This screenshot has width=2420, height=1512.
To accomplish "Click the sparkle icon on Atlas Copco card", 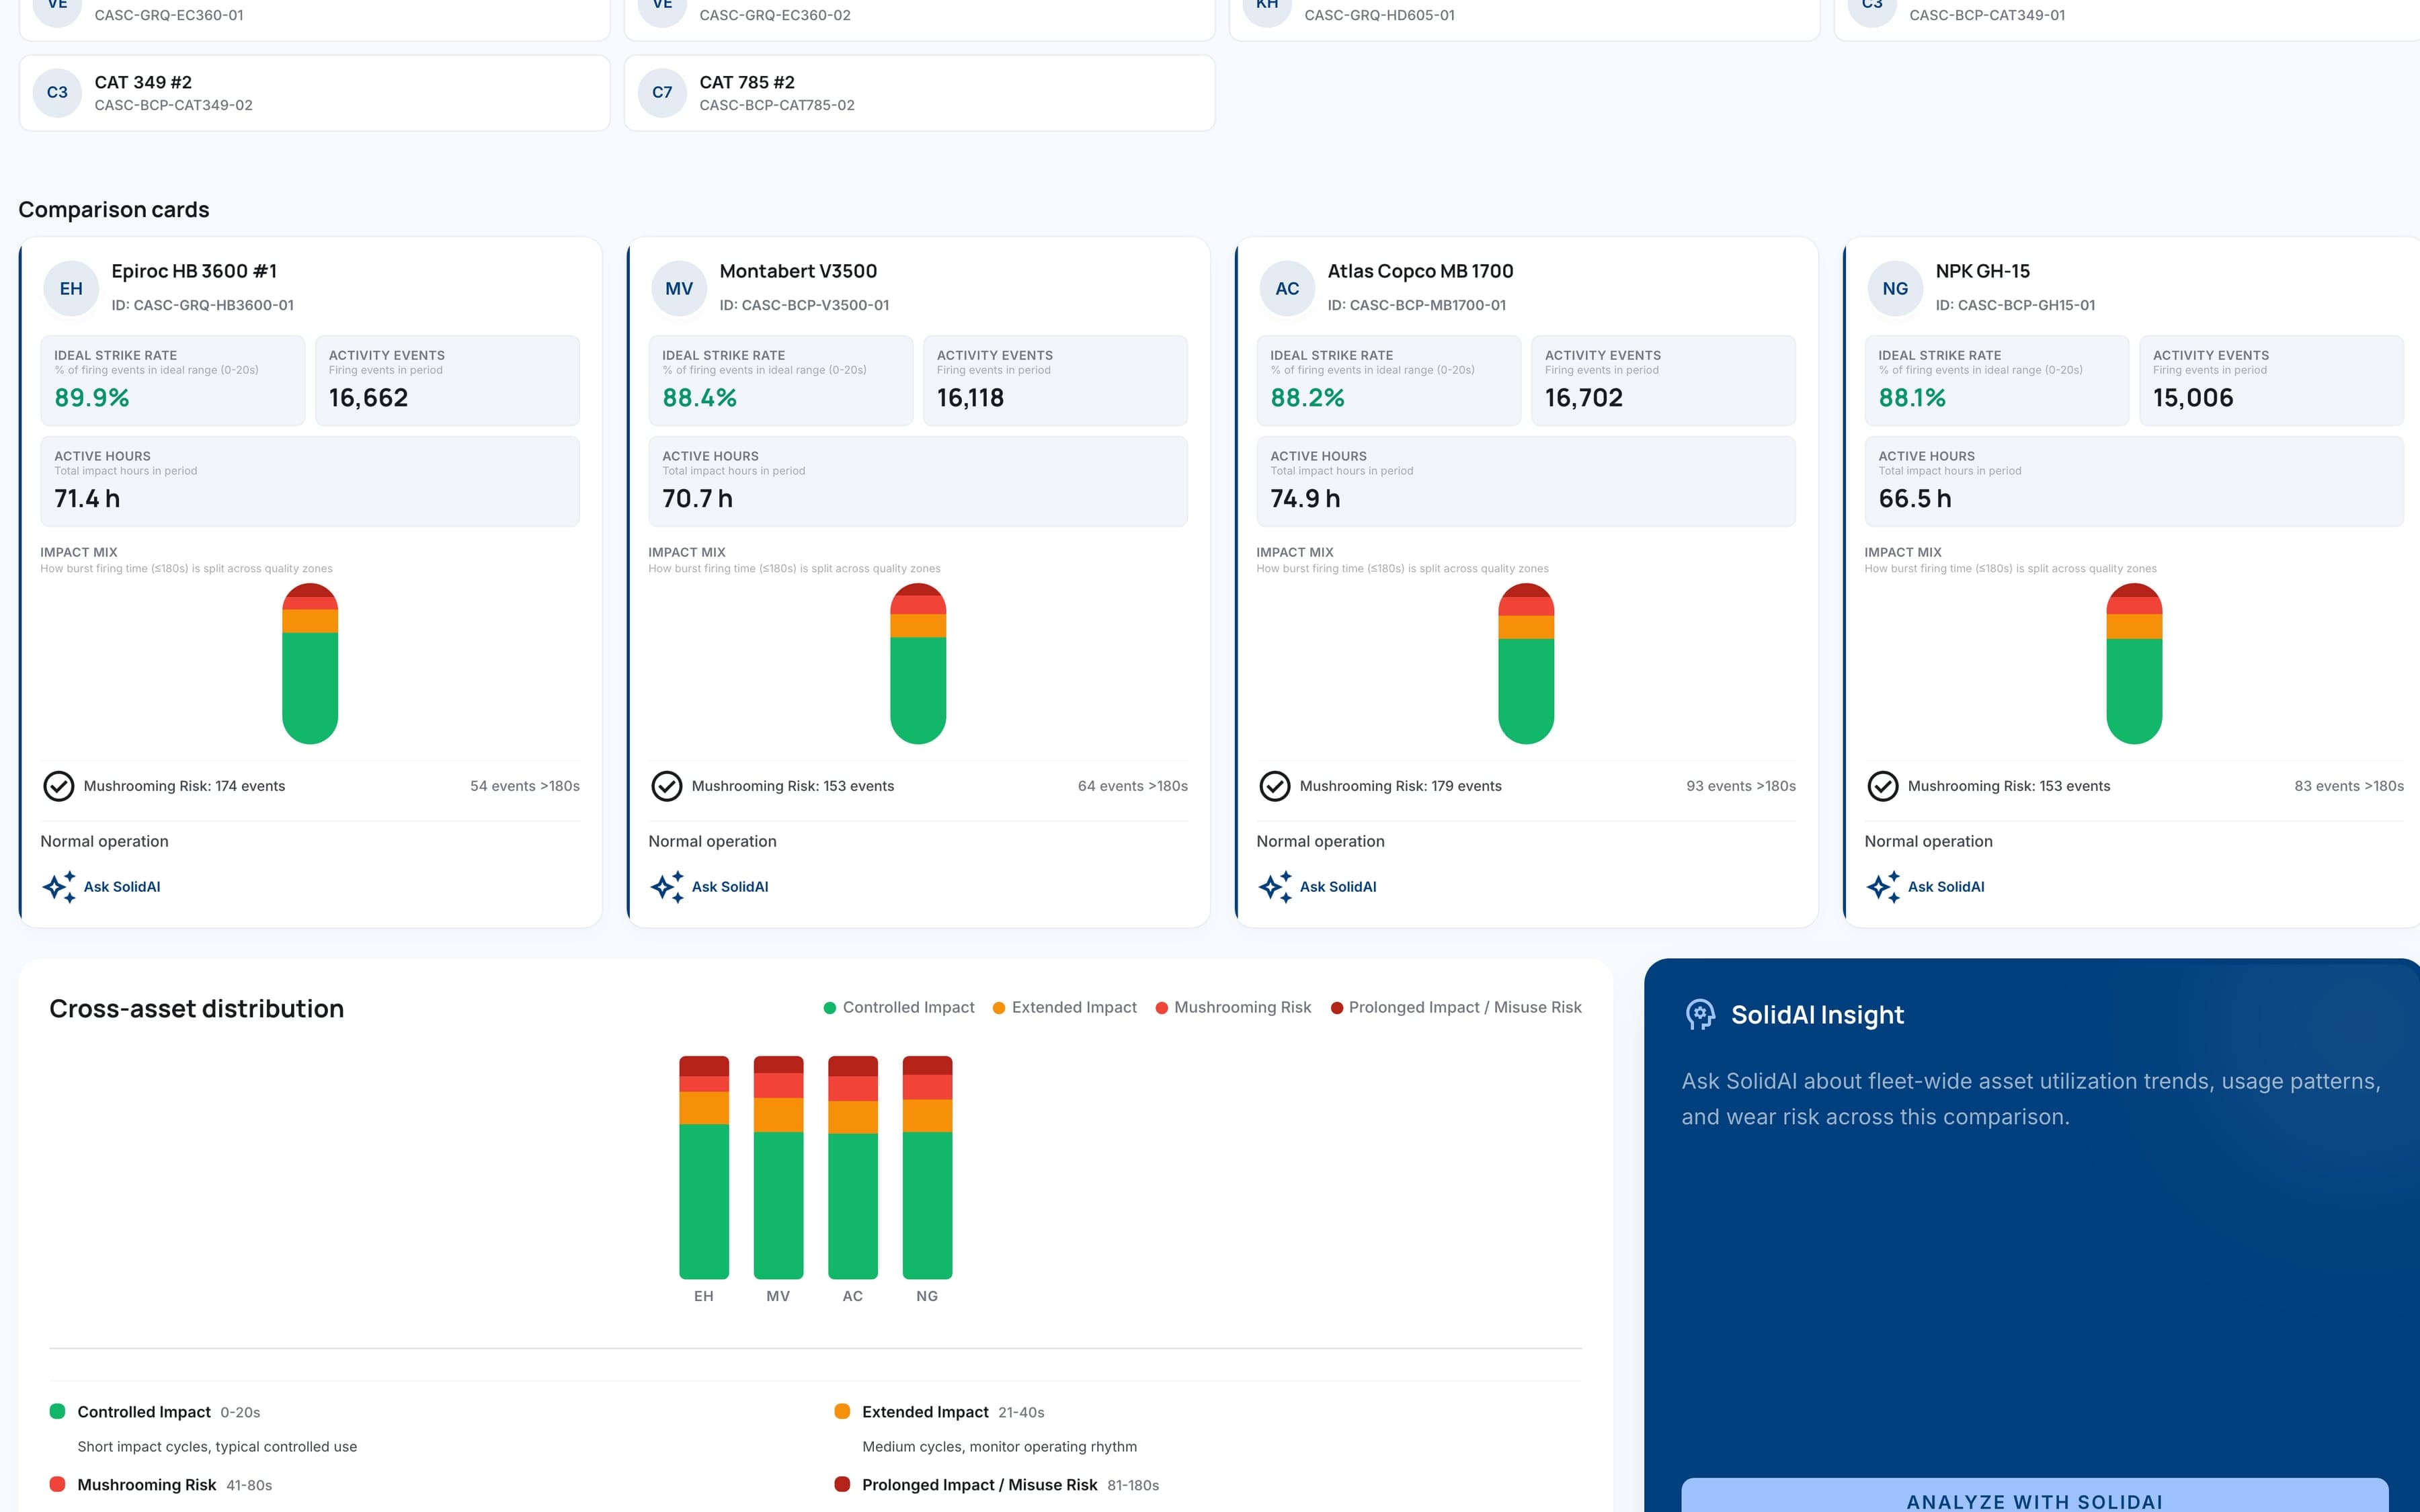I will coord(1275,887).
